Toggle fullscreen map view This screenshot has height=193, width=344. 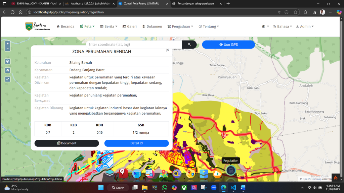pos(7,79)
